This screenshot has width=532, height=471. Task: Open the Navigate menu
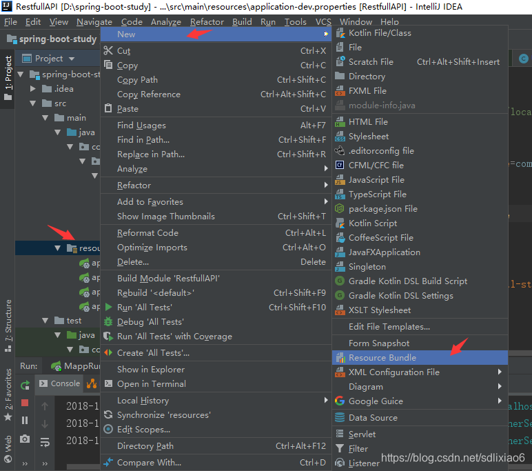tap(94, 22)
